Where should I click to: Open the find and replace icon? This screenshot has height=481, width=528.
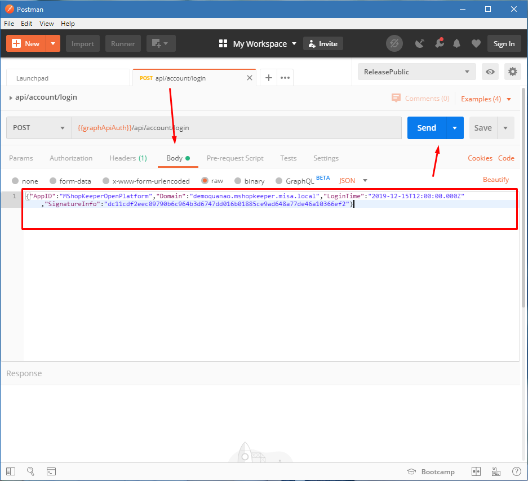[30, 471]
